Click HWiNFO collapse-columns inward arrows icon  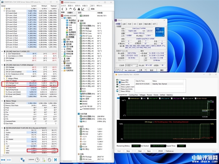pos(9,160)
